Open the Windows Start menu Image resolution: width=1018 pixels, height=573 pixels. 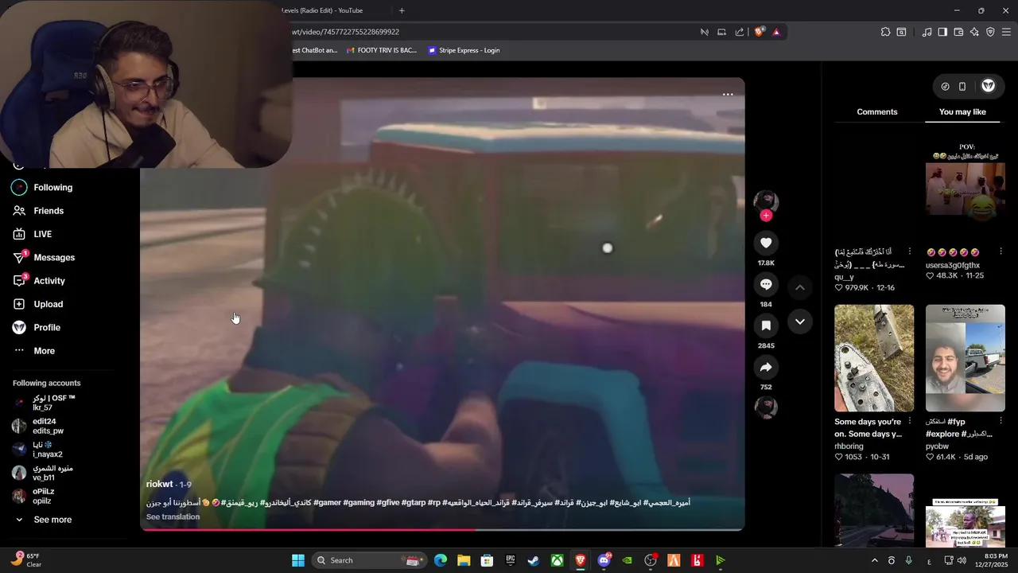pyautogui.click(x=298, y=560)
